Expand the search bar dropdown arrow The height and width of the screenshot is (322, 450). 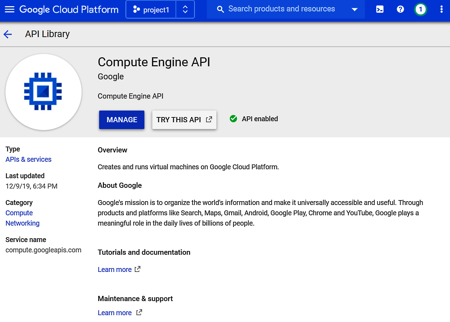click(355, 9)
